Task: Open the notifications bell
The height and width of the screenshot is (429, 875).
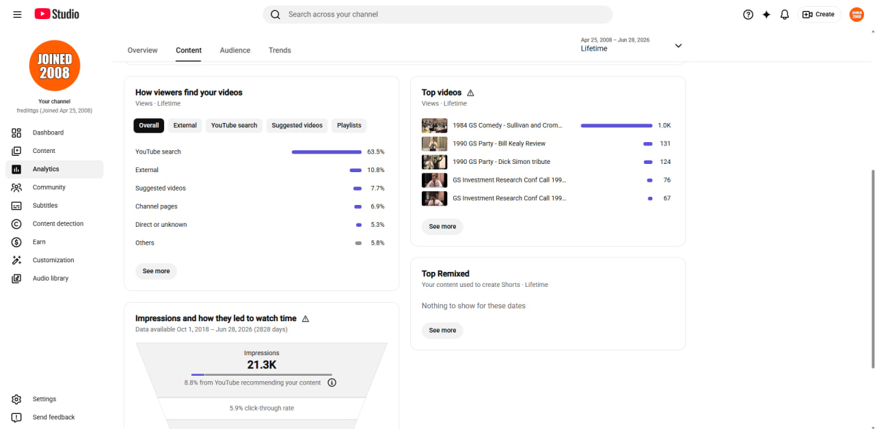Action: (785, 14)
